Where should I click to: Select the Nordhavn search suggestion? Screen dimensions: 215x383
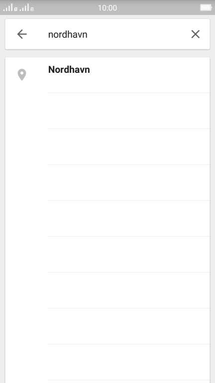pyautogui.click(x=107, y=75)
